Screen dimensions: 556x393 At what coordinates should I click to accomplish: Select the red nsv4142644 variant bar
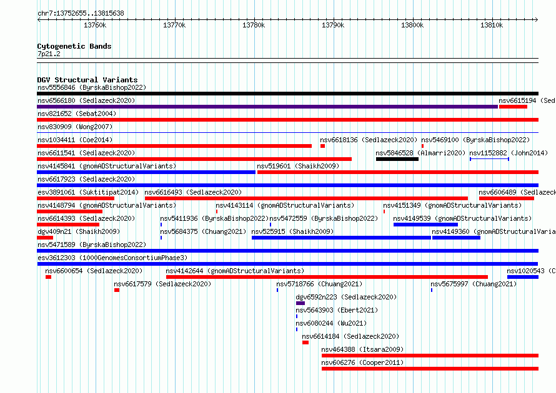point(327,277)
